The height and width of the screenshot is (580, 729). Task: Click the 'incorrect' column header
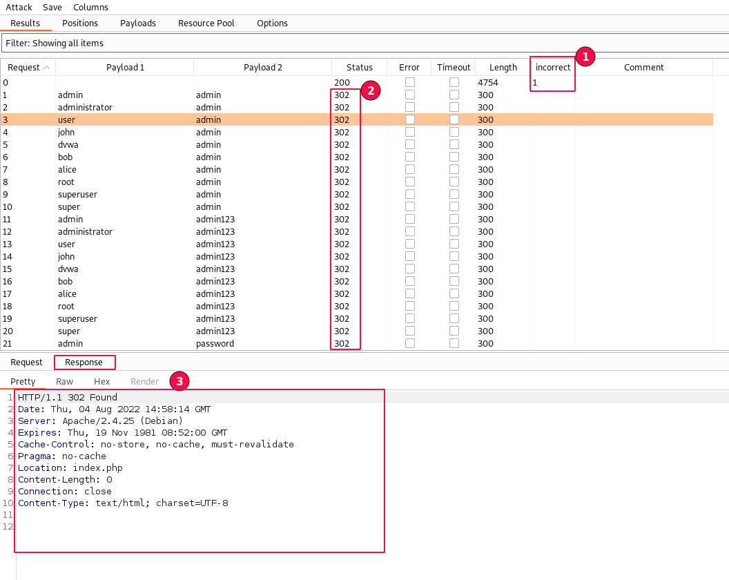click(552, 68)
